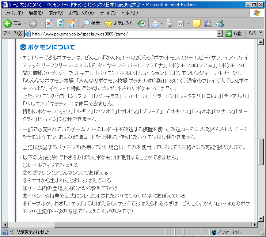Image resolution: width=266 pixels, height=237 pixels.
Task: Click the line starting ⑤イベントや特典で公式に
Action: (x=104, y=196)
